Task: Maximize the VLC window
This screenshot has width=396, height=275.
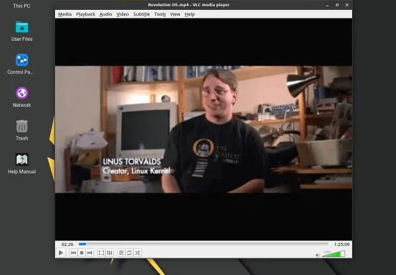Action: [337, 5]
